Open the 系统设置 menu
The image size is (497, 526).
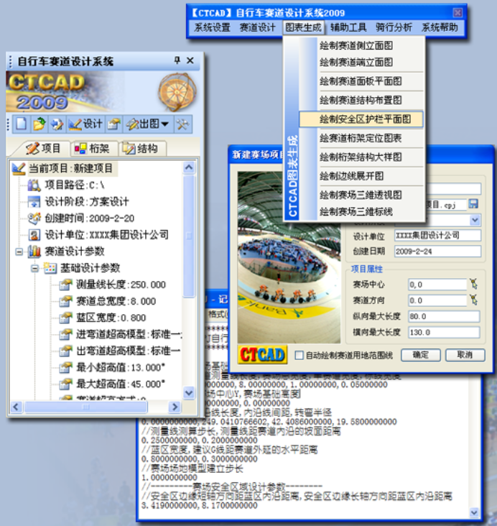coord(212,27)
